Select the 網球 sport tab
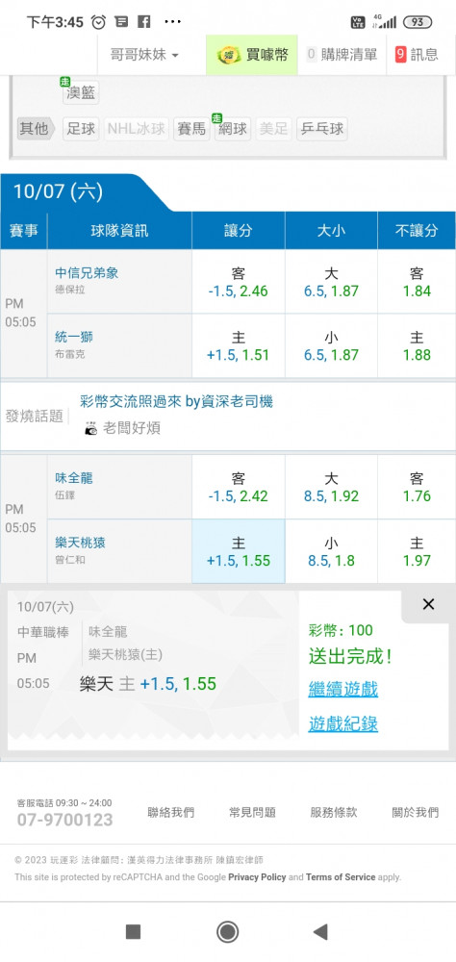The height and width of the screenshot is (962, 456). (x=232, y=129)
